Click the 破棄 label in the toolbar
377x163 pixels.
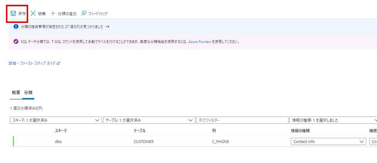[x=42, y=13]
